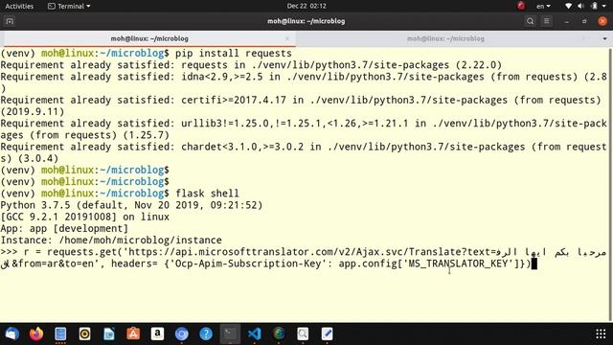Open the text editor dock icon

tap(328, 333)
